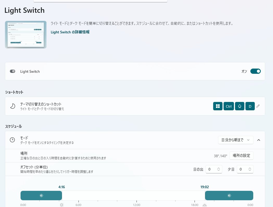Viewport: 273px width, 207px height.
Task: Collapse the モード settings expander chevron
Action: pyautogui.click(x=259, y=140)
